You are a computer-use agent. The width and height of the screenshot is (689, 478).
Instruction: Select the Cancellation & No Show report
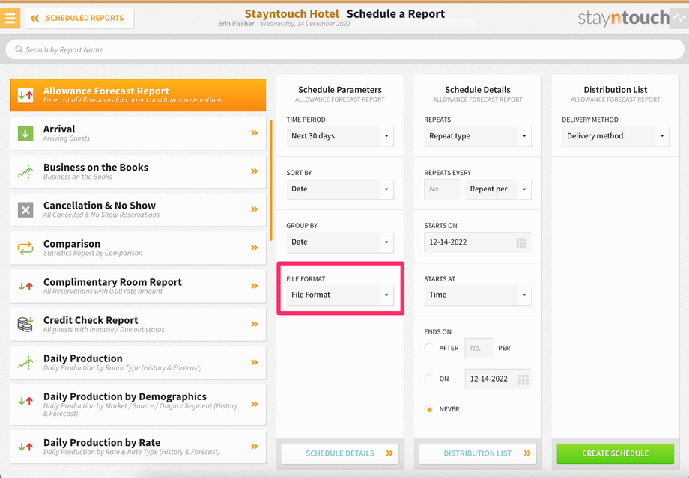point(138,209)
